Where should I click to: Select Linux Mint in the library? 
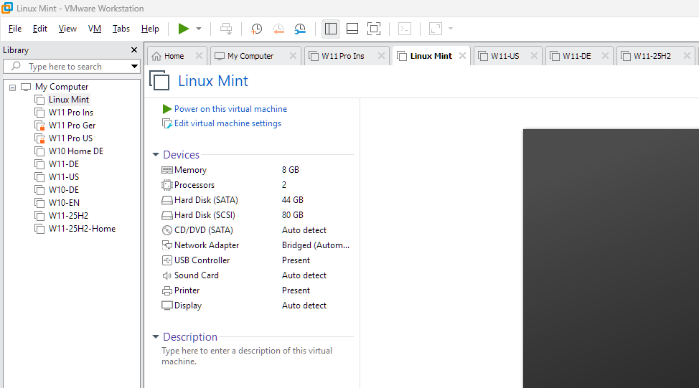tap(69, 100)
